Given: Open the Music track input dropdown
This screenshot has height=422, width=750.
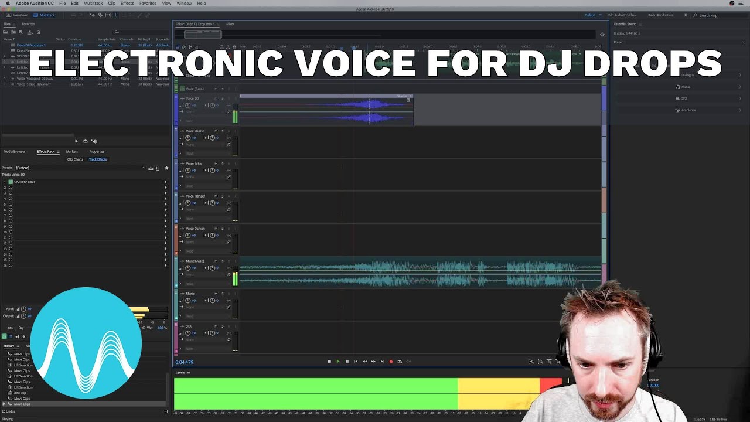Looking at the screenshot, I should [x=204, y=307].
